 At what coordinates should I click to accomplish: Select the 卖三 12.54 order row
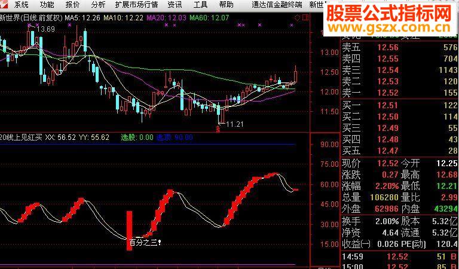click(400, 71)
